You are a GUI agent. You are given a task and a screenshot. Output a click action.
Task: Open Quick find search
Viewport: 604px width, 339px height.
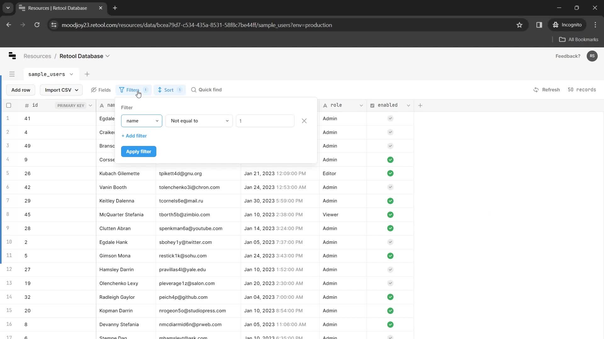206,90
